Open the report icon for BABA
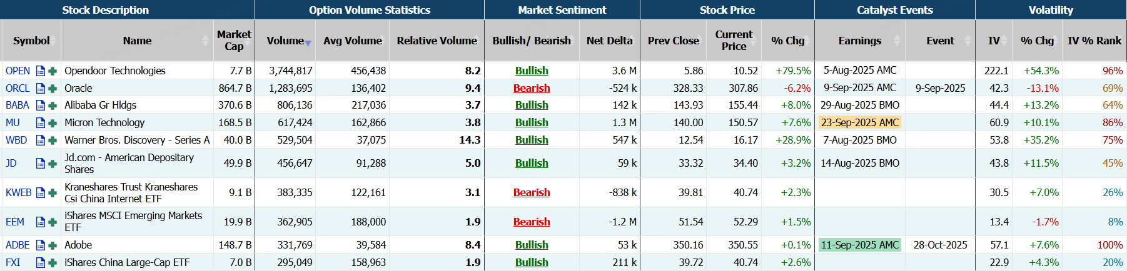The height and width of the screenshot is (271, 1127). pos(41,106)
